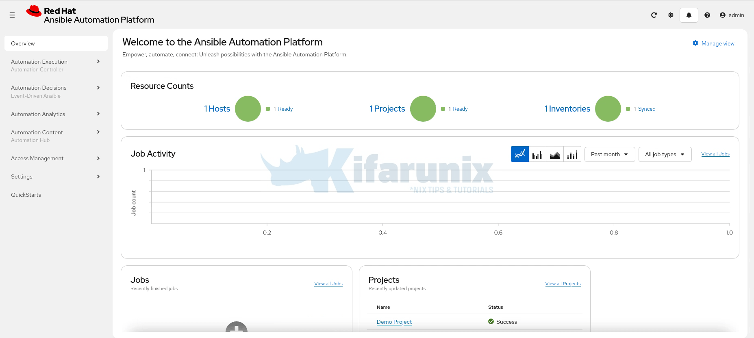Image resolution: width=754 pixels, height=338 pixels.
Task: Click View all Jobs in Jobs card
Action: tap(328, 284)
